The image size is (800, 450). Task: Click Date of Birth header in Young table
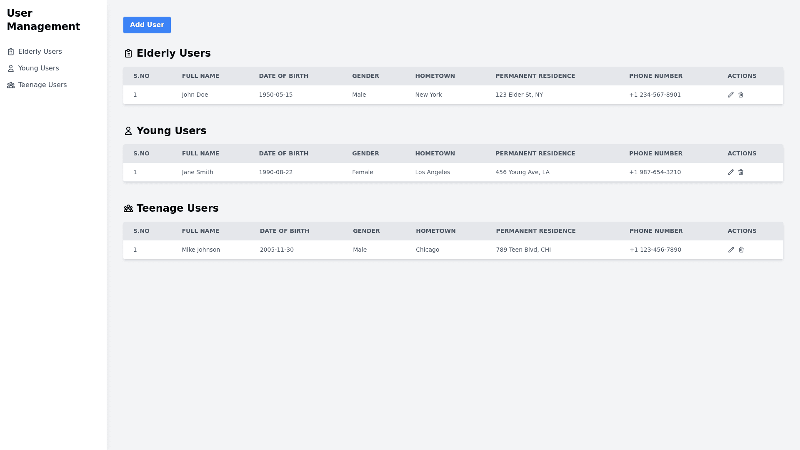pyautogui.click(x=283, y=153)
